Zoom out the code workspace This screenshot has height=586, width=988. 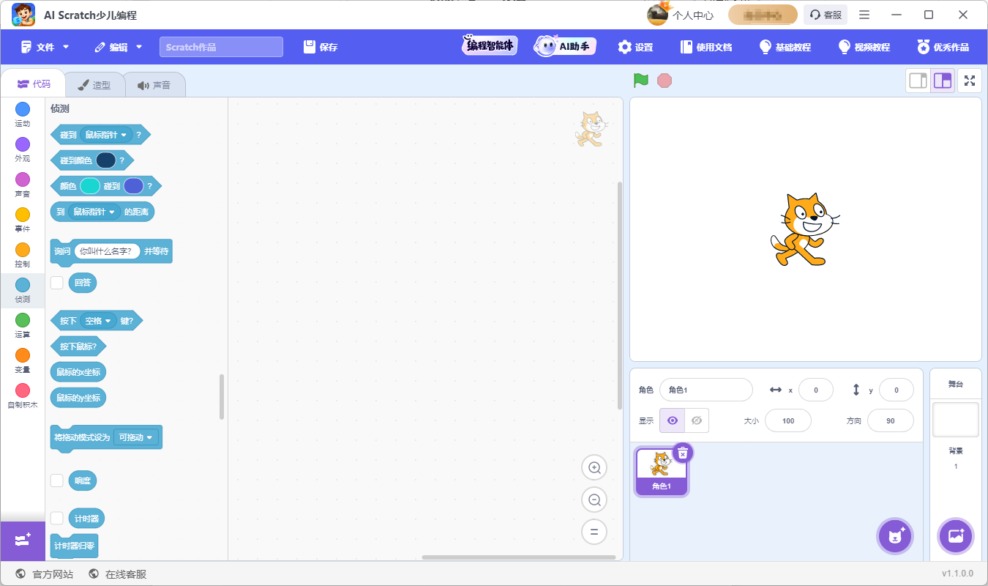[594, 500]
